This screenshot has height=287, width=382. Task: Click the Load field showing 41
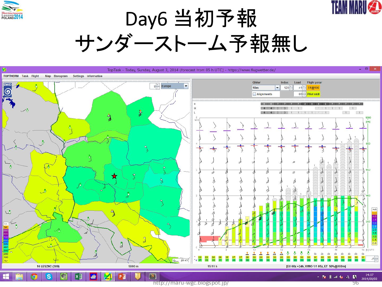(298, 88)
